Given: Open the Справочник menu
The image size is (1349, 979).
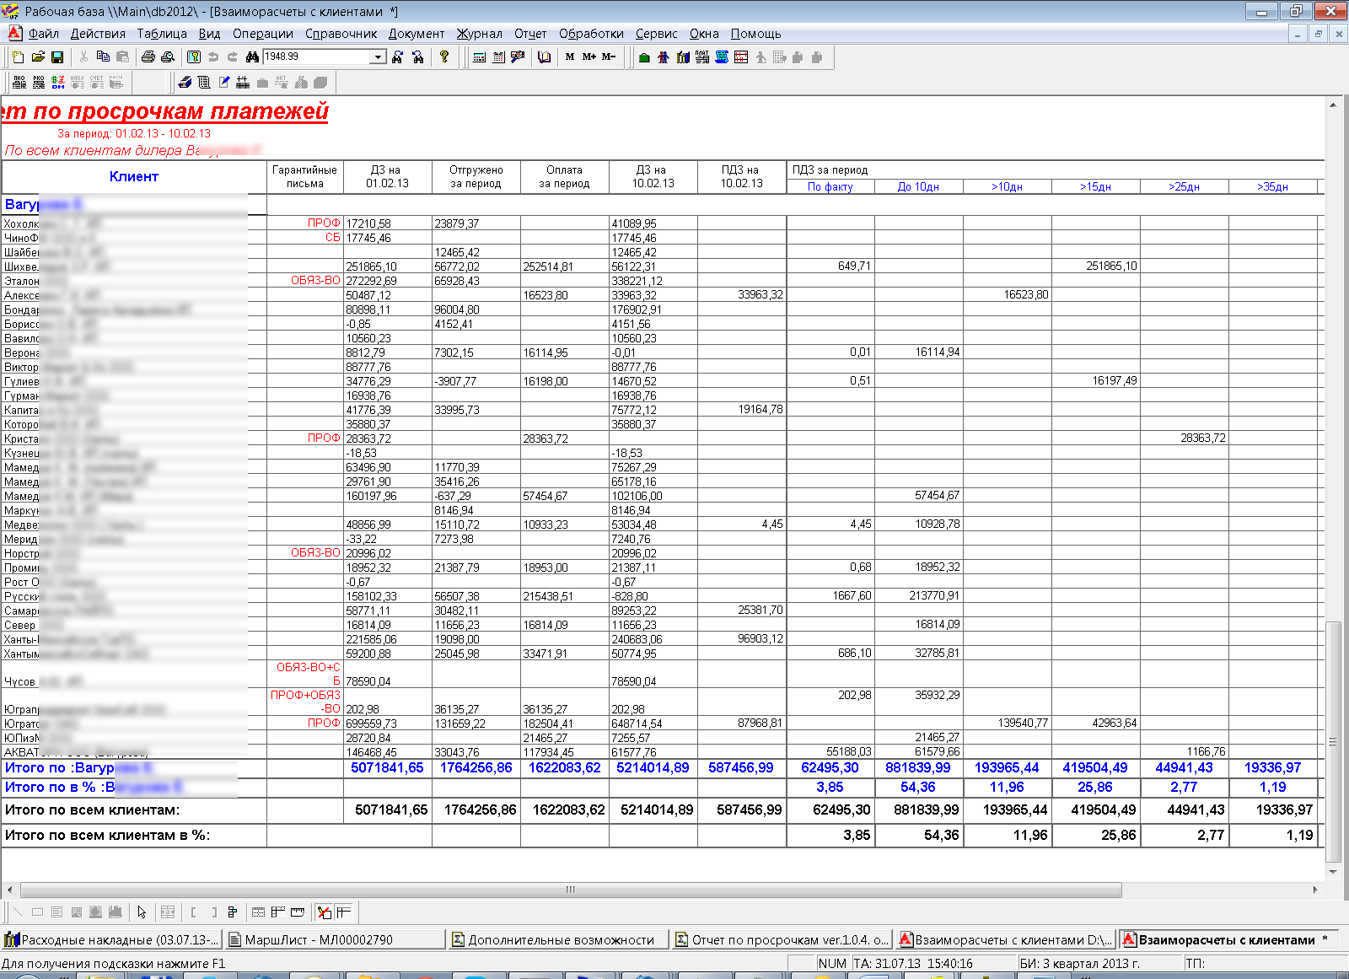Looking at the screenshot, I should point(341,34).
